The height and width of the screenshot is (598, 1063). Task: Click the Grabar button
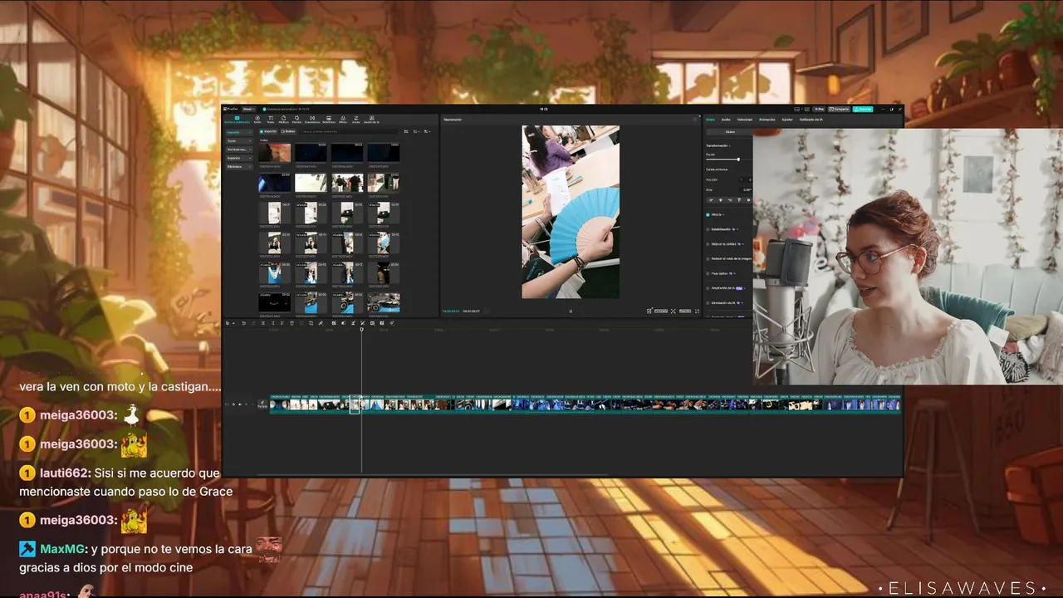click(x=288, y=131)
